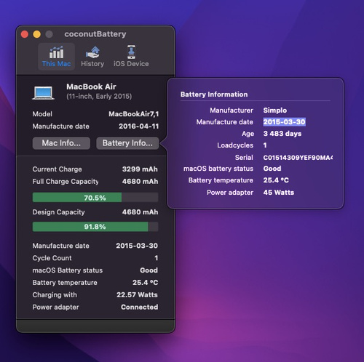Open the History tab icon
This screenshot has height=362, width=364.
click(x=92, y=52)
